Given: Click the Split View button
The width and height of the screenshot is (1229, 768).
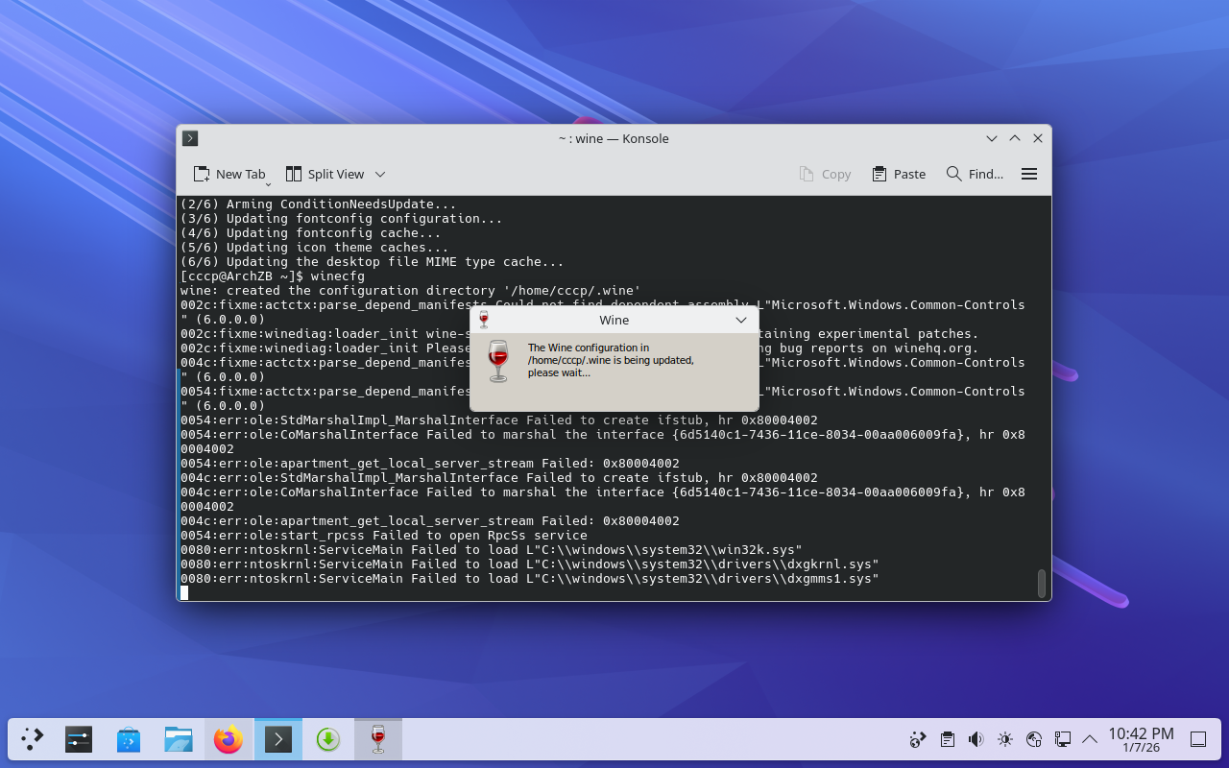Looking at the screenshot, I should pos(325,174).
